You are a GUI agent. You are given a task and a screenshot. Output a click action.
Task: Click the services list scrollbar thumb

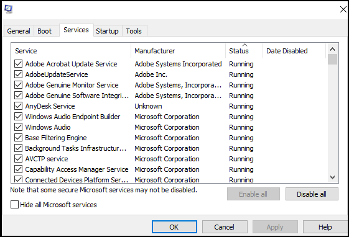point(332,60)
